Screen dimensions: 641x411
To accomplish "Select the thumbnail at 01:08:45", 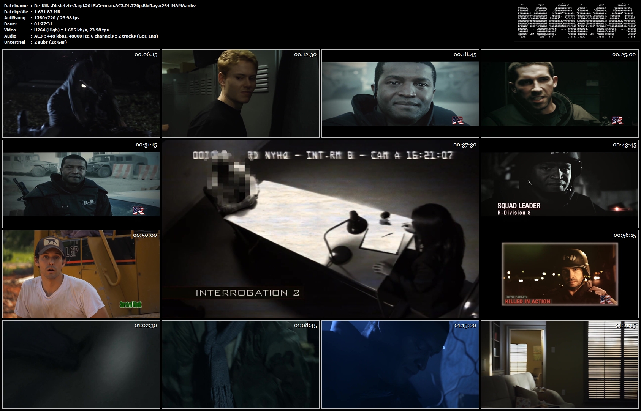I will tap(241, 364).
